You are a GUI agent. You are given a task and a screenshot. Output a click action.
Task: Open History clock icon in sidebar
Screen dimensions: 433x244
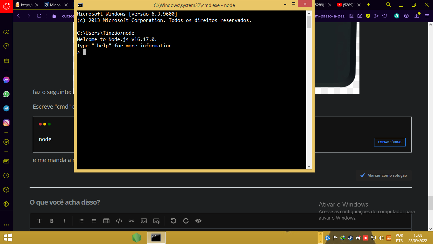6,176
